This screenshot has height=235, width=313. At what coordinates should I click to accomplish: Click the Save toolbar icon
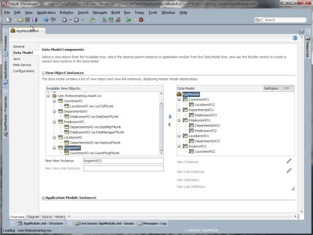pos(27,20)
